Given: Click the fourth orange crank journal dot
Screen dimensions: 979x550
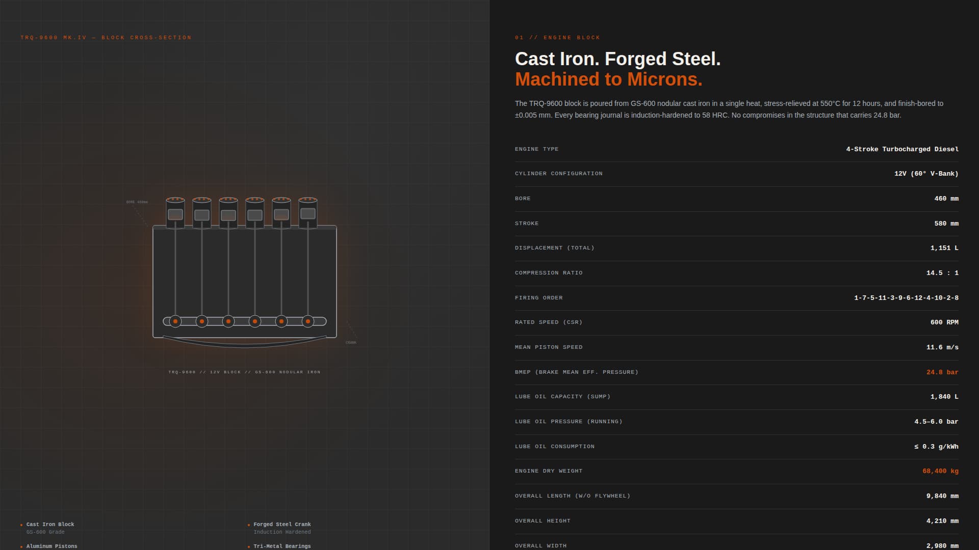Looking at the screenshot, I should pos(255,321).
